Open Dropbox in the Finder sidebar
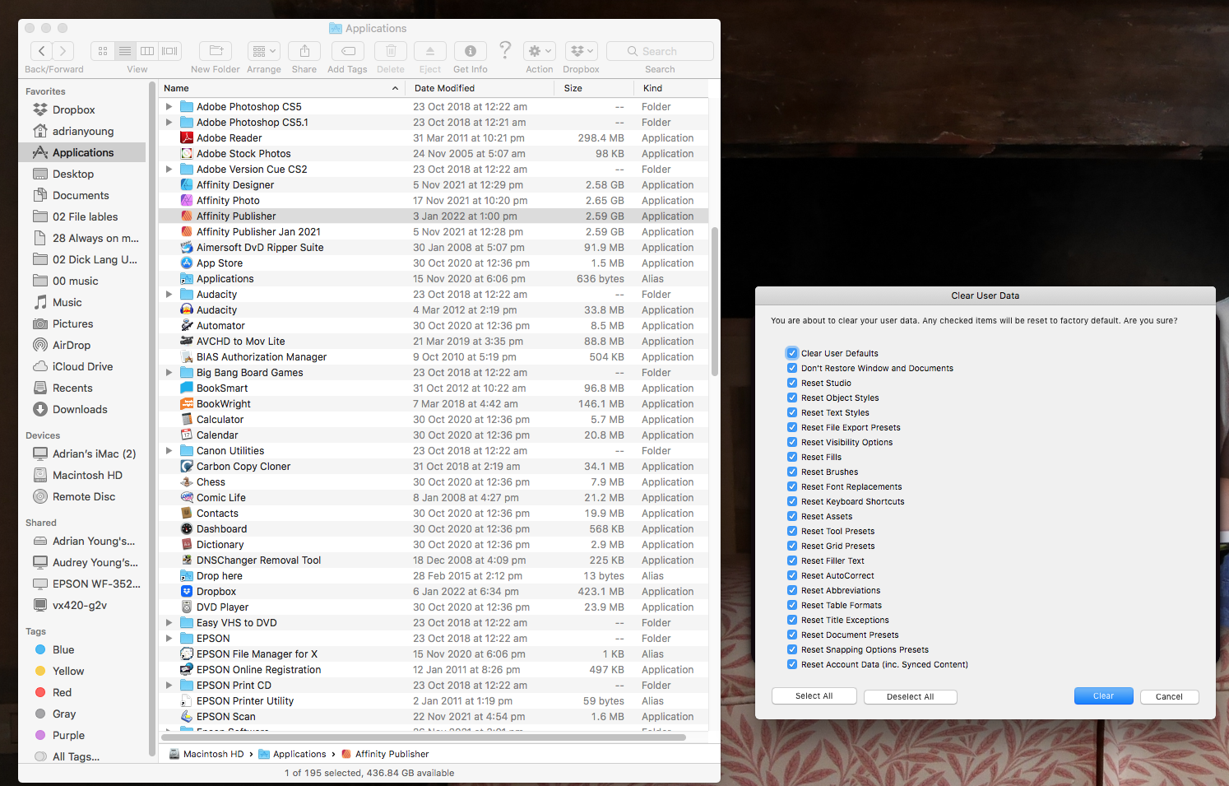1229x786 pixels. coord(73,109)
